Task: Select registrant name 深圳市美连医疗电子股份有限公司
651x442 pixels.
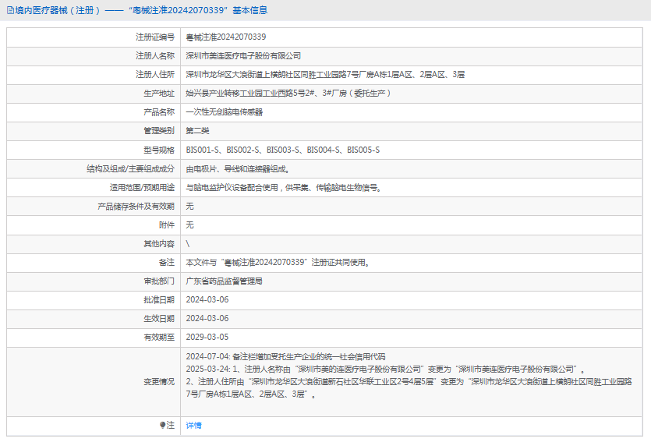Action: coord(243,55)
